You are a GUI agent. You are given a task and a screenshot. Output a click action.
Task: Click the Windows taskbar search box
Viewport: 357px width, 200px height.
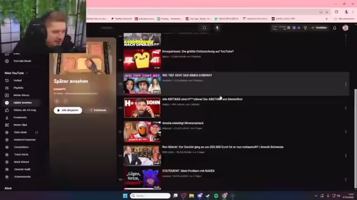(x=150, y=196)
